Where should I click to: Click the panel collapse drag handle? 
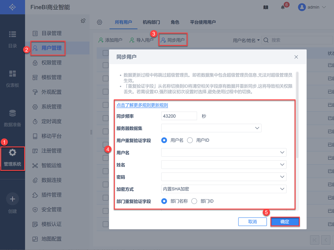[91, 133]
